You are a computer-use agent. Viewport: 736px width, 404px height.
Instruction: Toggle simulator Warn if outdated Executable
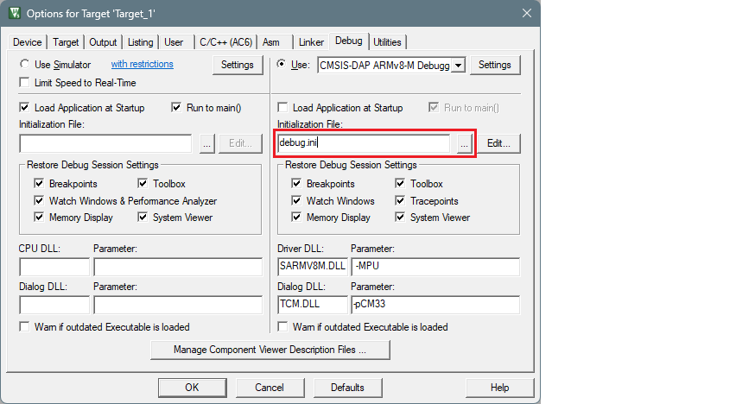[x=24, y=326]
